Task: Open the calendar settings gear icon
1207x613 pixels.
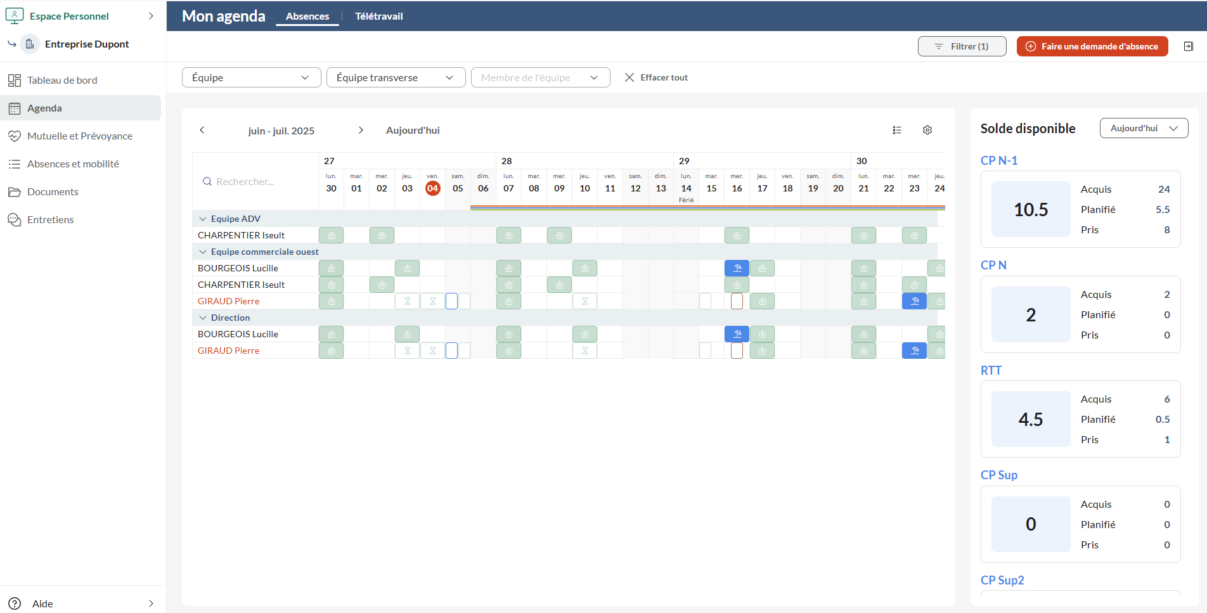Action: 927,130
